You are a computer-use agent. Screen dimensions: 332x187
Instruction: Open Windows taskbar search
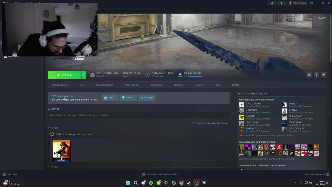click(x=136, y=183)
